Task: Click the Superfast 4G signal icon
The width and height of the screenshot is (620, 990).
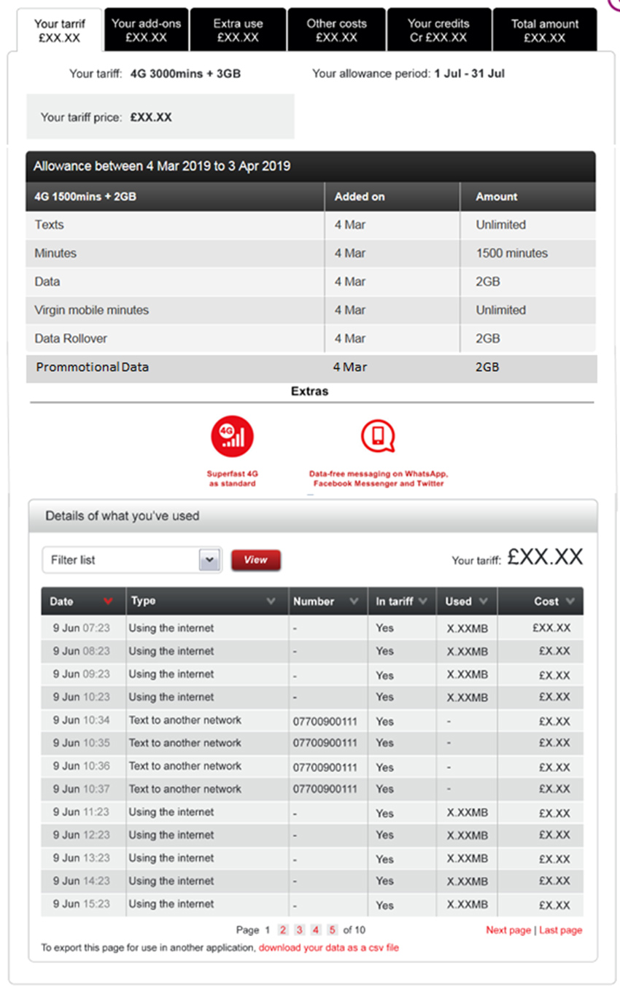Action: coord(232,437)
